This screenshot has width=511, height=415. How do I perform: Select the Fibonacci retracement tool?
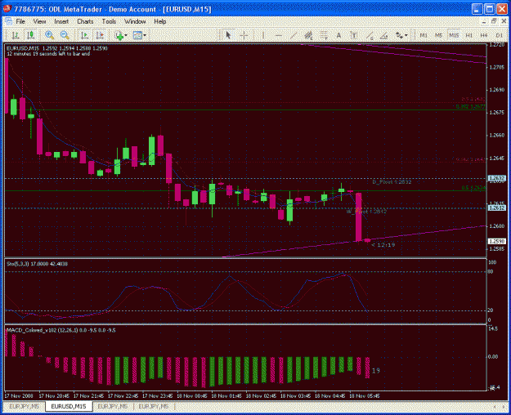pyautogui.click(x=324, y=35)
